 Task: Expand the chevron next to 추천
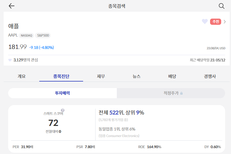[225, 22]
